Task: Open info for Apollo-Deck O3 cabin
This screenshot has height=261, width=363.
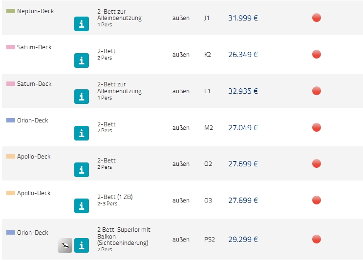Action: pos(82,206)
